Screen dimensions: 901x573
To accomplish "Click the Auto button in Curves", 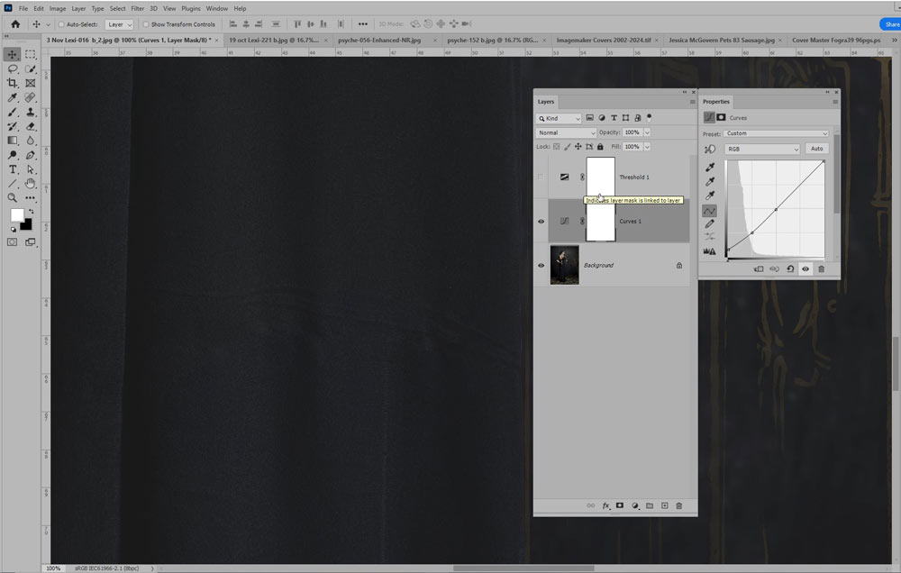I will 816,149.
